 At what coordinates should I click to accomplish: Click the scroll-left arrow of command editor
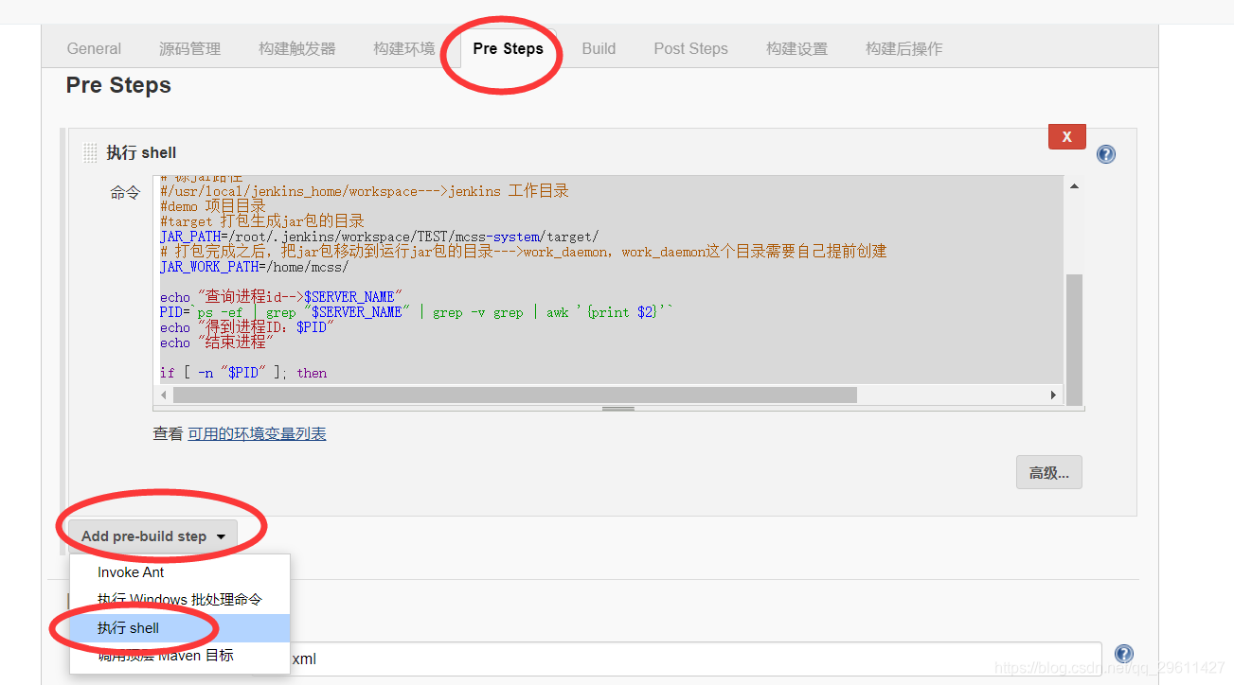164,395
